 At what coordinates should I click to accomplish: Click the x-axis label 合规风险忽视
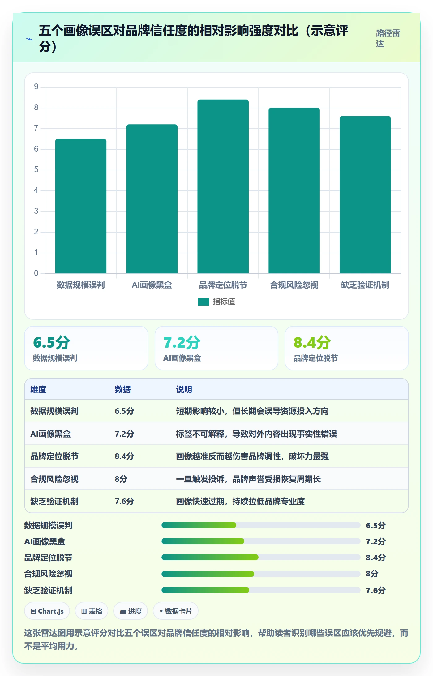point(294,285)
